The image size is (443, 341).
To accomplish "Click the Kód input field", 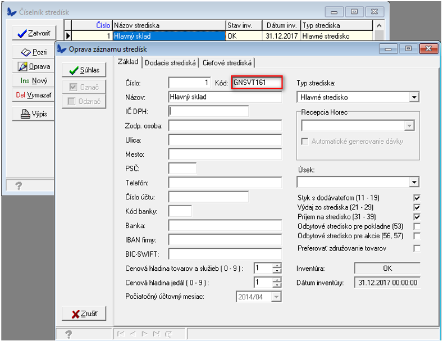I will (x=255, y=83).
